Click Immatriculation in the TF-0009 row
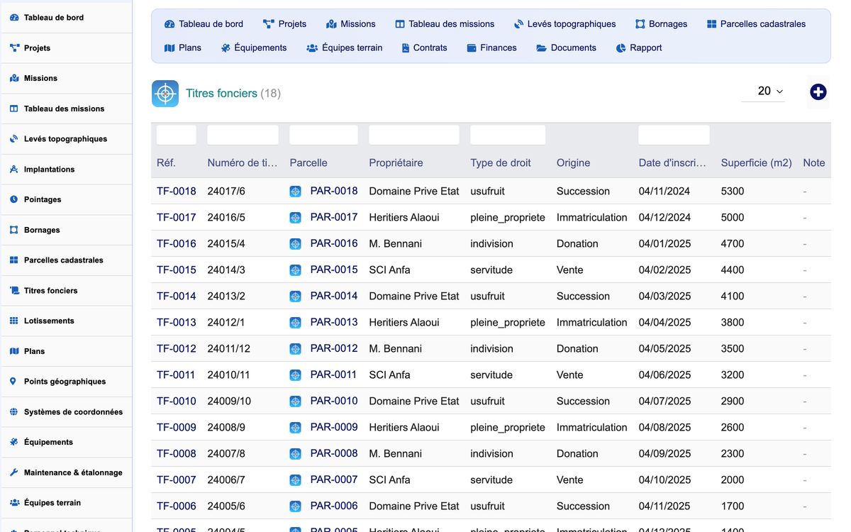The width and height of the screenshot is (851, 532). [x=592, y=428]
